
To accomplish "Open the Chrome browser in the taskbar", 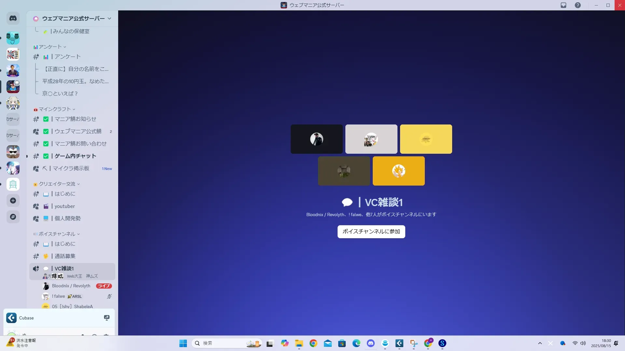I will [313, 343].
